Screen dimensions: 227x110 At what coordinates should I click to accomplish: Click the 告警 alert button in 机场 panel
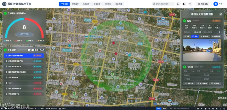[x=187, y=36]
